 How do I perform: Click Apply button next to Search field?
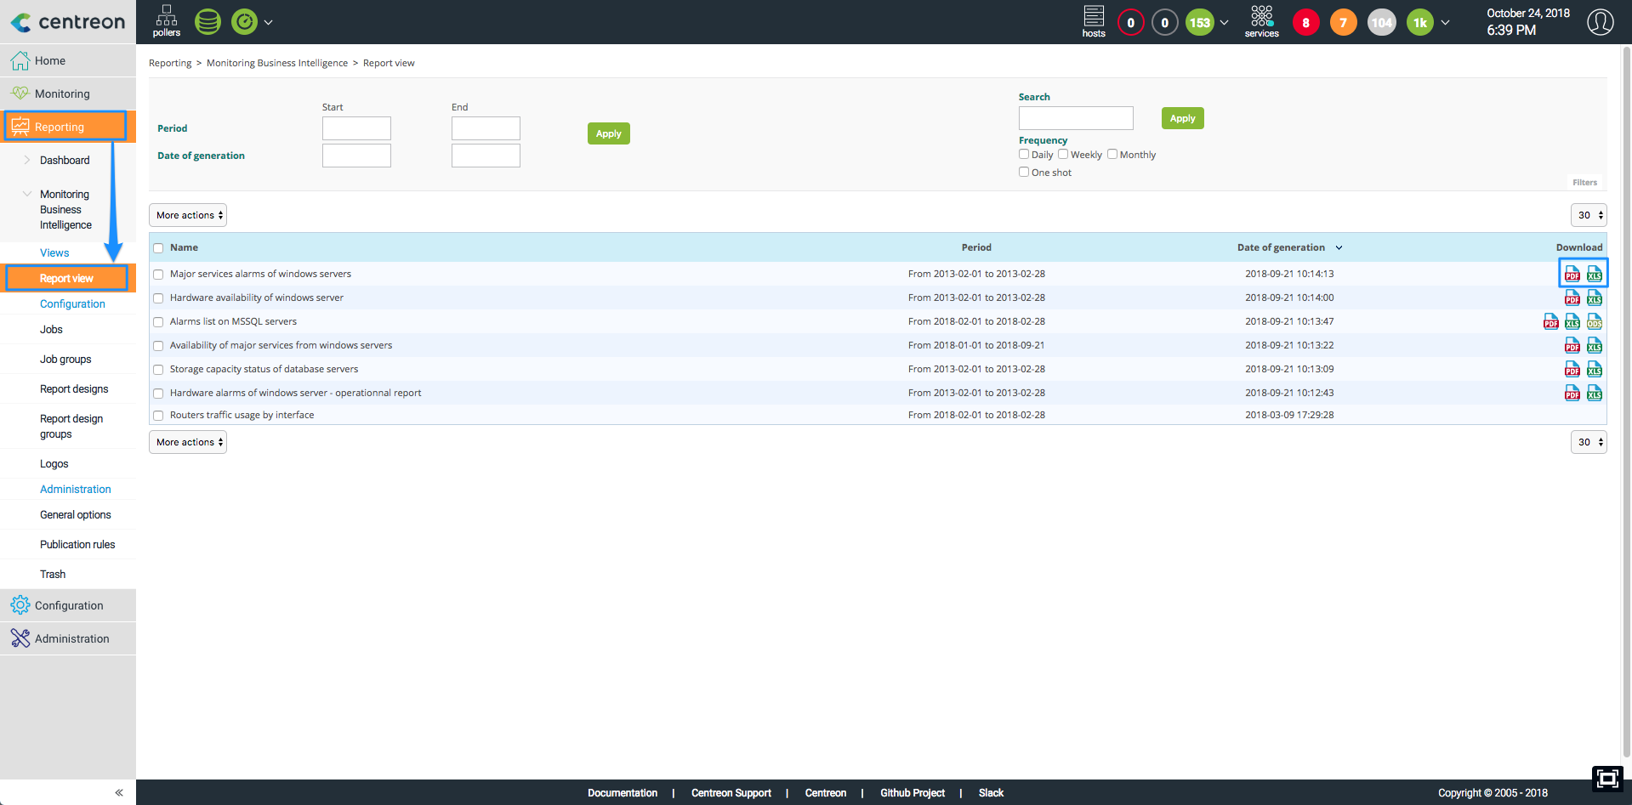coord(1182,118)
